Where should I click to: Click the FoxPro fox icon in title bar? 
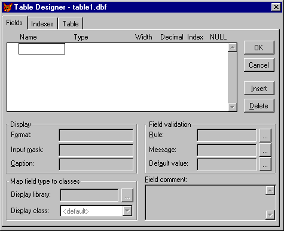8,7
